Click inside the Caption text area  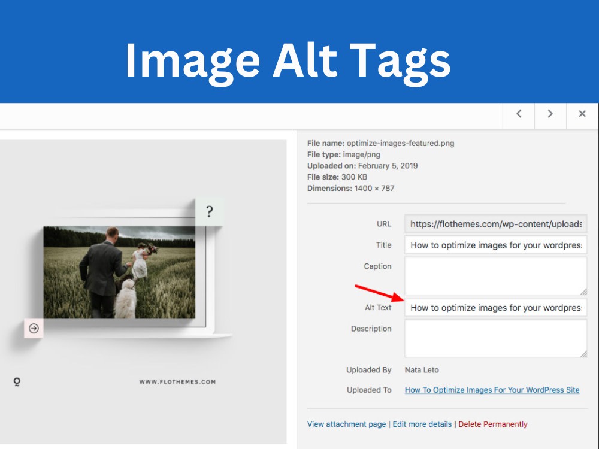495,275
